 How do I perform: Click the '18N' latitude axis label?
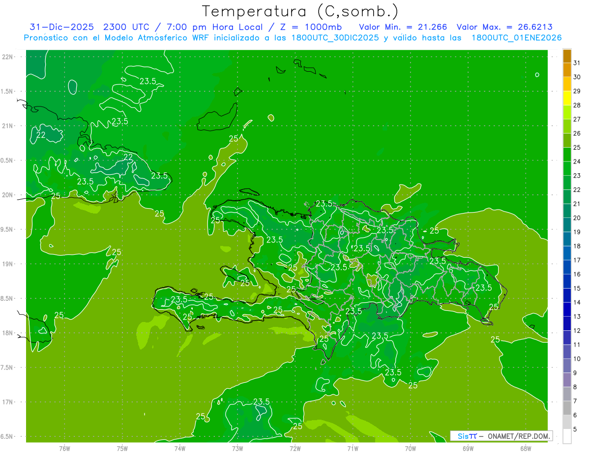pyautogui.click(x=7, y=333)
